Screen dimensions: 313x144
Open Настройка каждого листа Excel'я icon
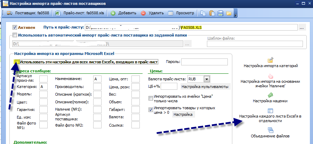click(x=270, y=111)
